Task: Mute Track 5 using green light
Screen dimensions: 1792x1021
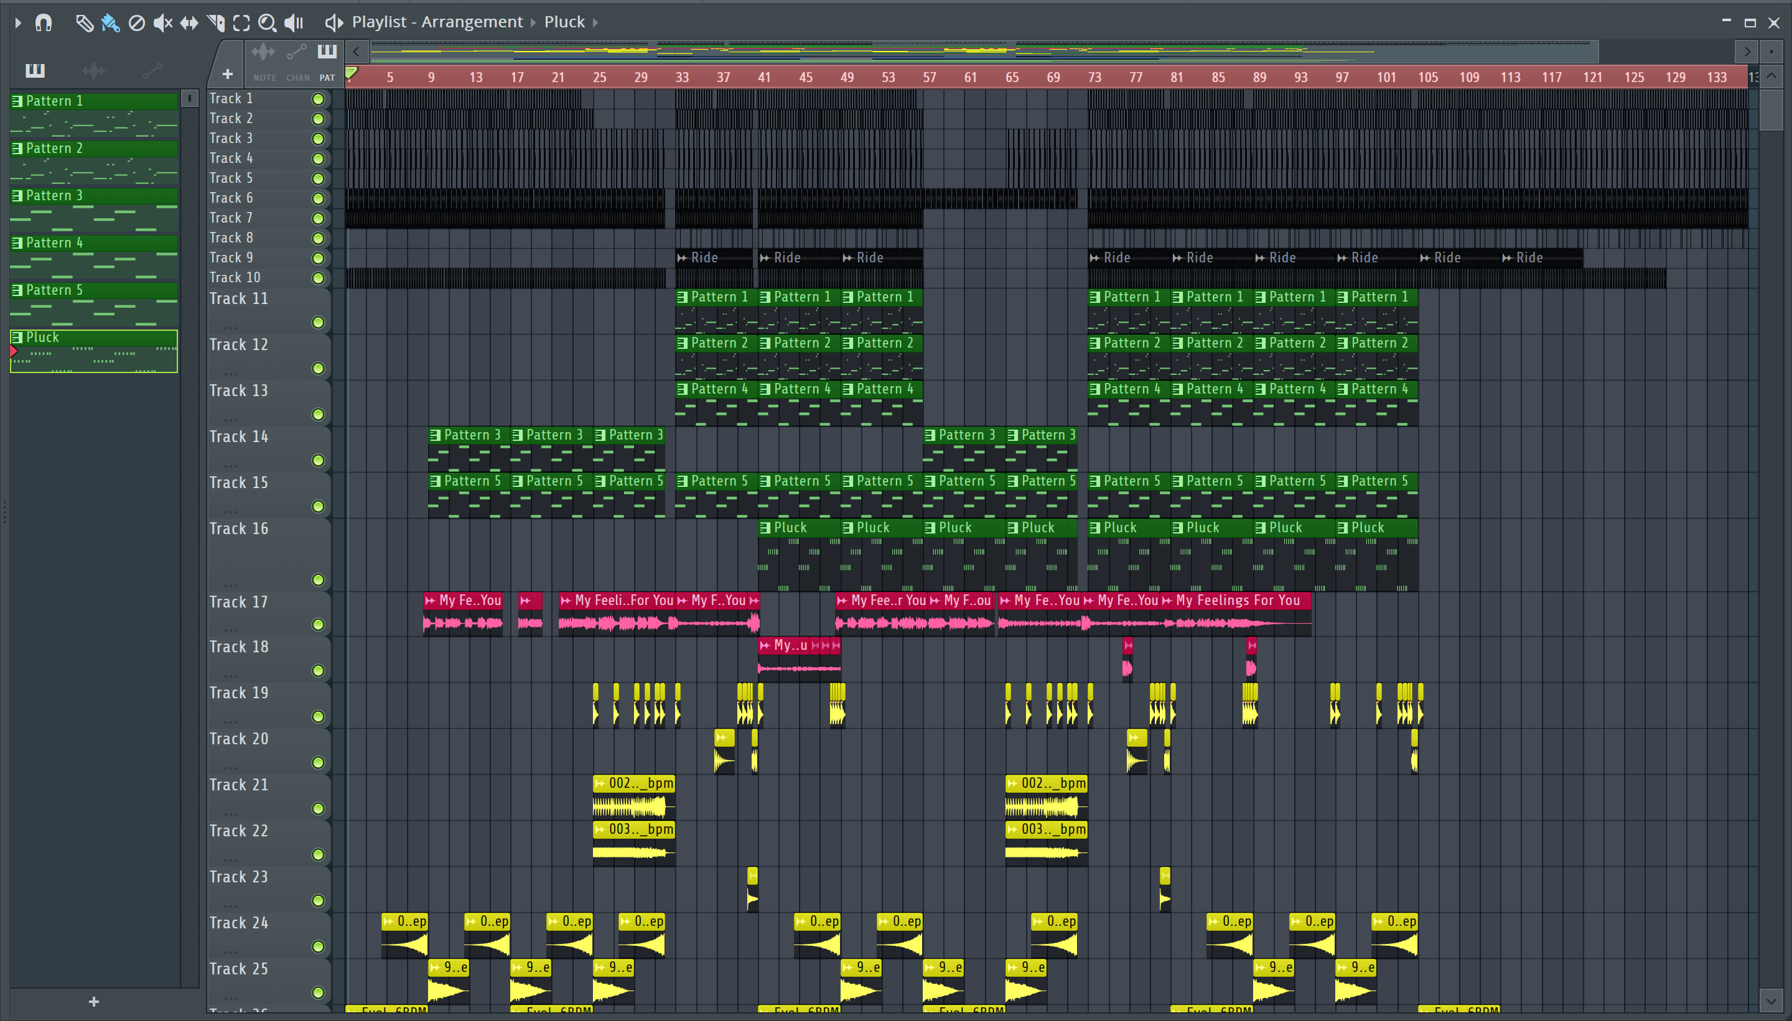Action: pos(318,179)
